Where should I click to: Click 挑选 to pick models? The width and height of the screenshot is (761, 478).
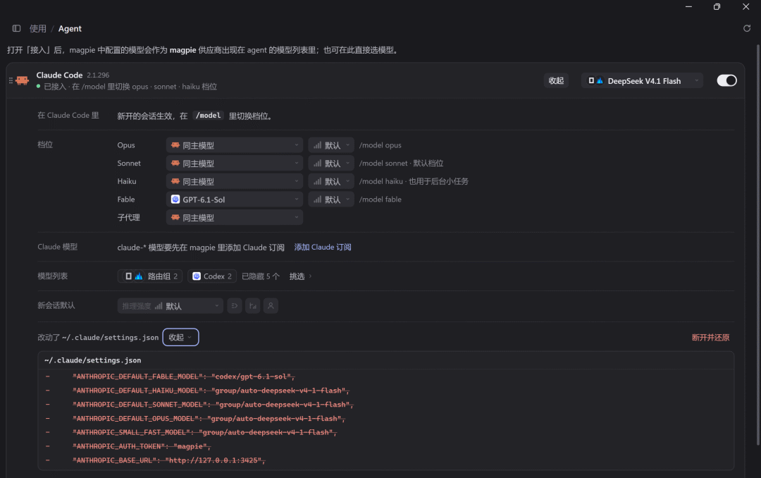point(300,276)
